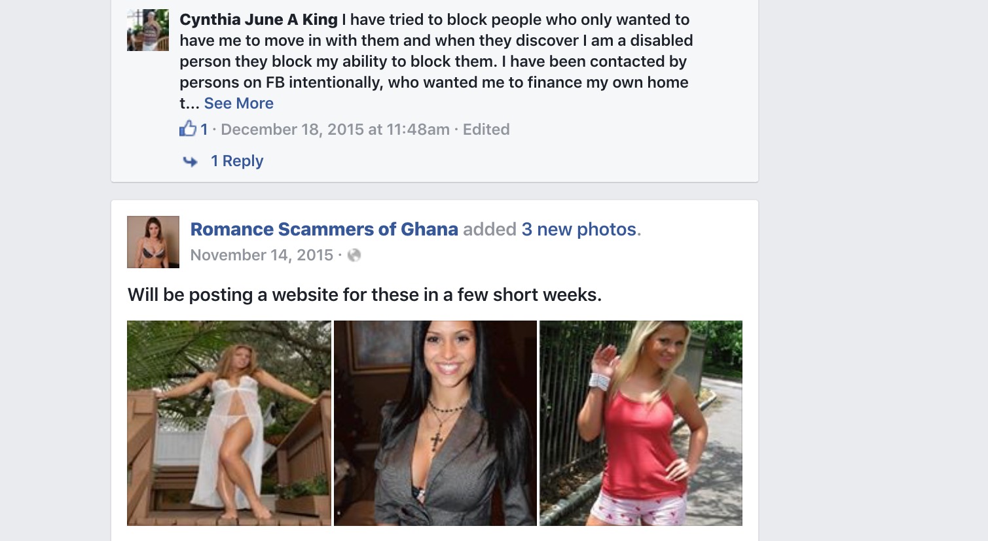Screen dimensions: 988x541
Task: Click the thumbs-up like icon on the comment
Action: 188,128
